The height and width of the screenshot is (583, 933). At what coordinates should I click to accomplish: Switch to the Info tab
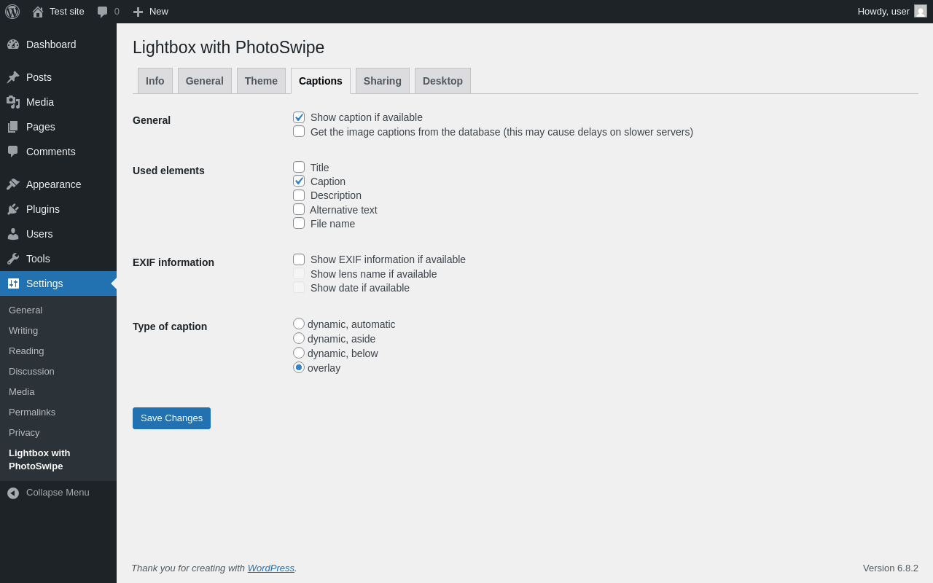coord(155,81)
